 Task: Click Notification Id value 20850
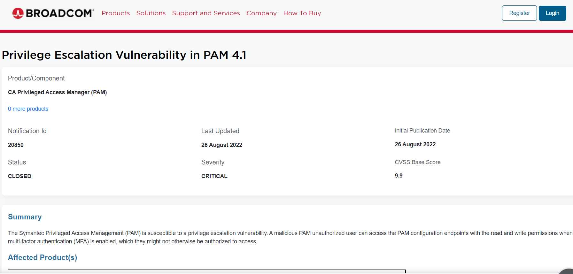pyautogui.click(x=16, y=145)
